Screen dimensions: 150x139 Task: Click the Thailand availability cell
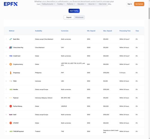[37, 131]
